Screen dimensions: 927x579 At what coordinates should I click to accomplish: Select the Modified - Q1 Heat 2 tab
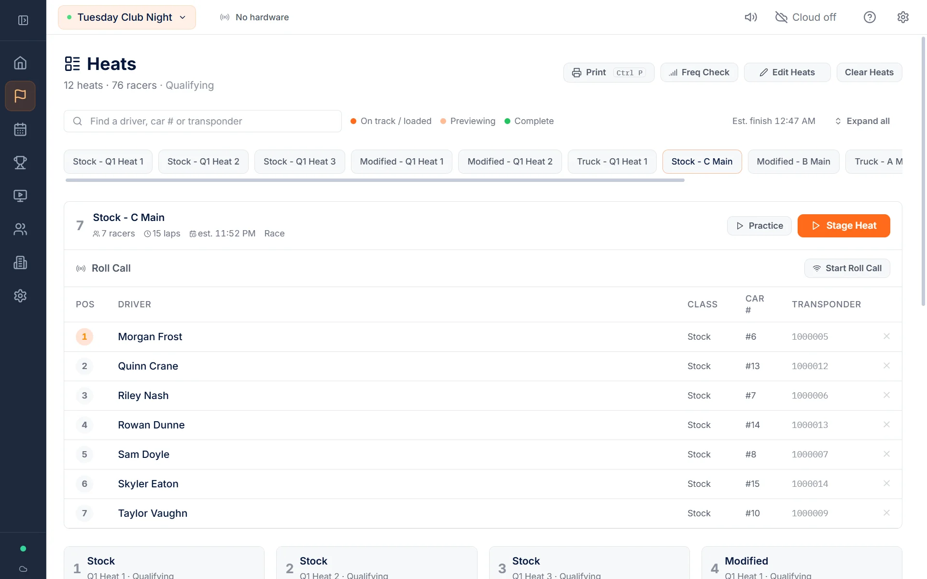(x=510, y=162)
